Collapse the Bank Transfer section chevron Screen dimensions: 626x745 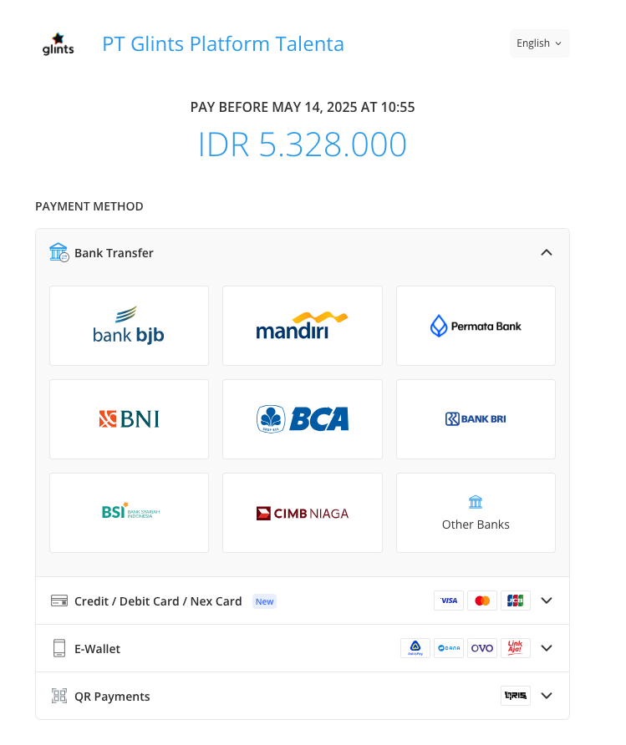click(x=547, y=253)
